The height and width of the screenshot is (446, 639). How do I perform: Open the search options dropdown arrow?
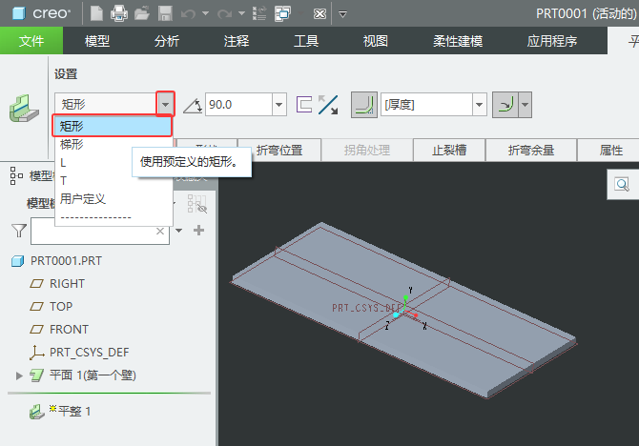[178, 231]
